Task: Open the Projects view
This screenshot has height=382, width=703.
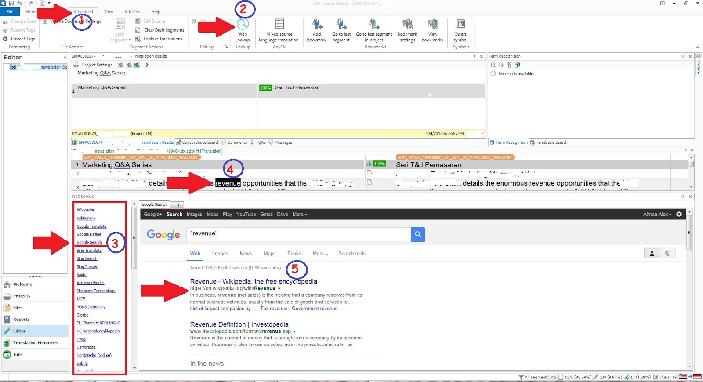Action: (35, 296)
